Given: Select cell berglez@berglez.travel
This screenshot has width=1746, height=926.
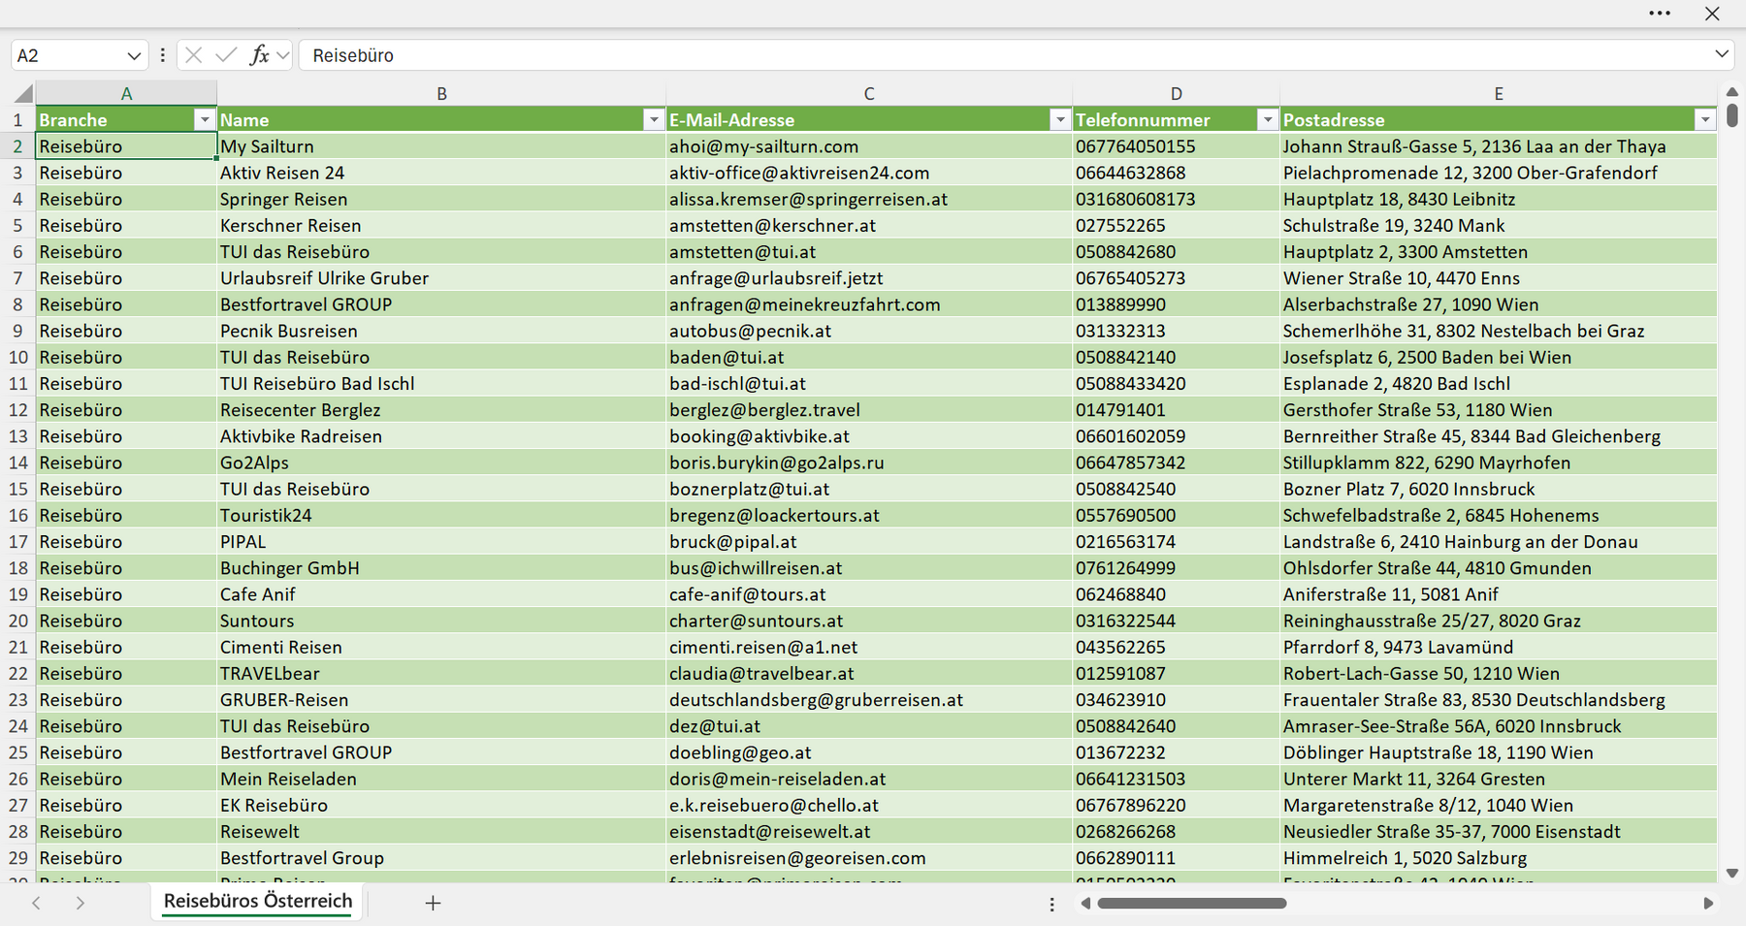Looking at the screenshot, I should [x=869, y=409].
